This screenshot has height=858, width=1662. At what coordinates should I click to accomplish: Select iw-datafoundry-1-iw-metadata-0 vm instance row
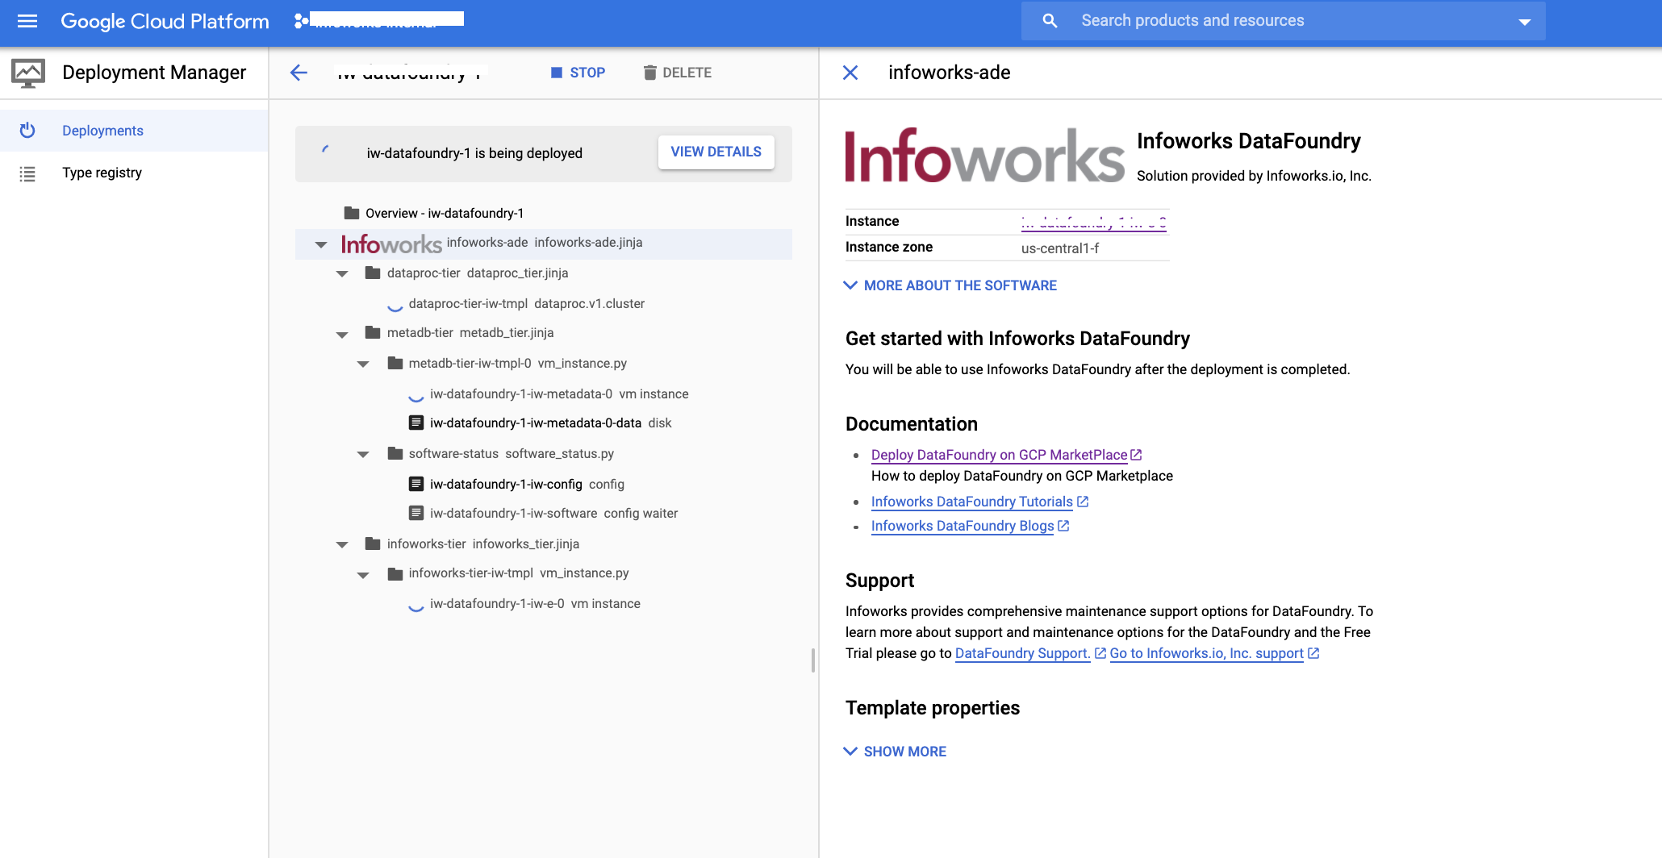click(x=558, y=394)
